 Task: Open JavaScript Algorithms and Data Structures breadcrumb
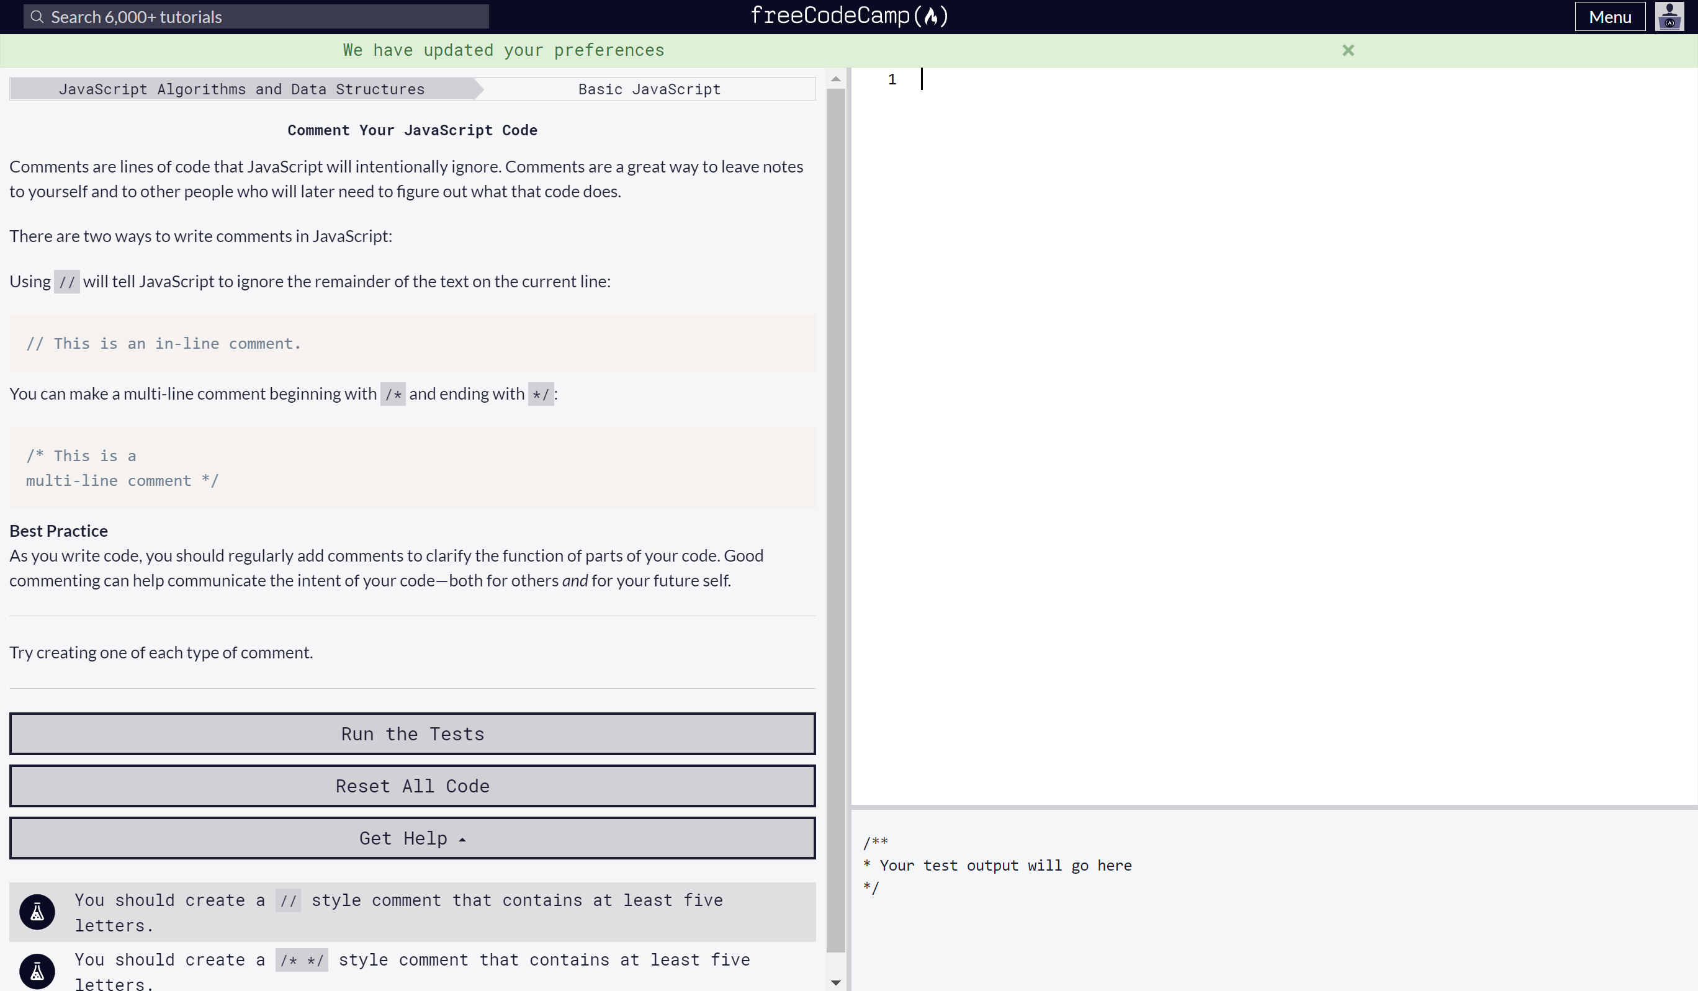pyautogui.click(x=241, y=89)
